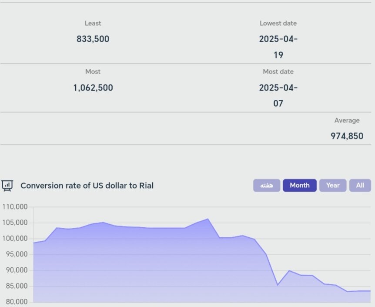Click the 'Most' heading label
Screen dimensions: 375x307
[93, 72]
